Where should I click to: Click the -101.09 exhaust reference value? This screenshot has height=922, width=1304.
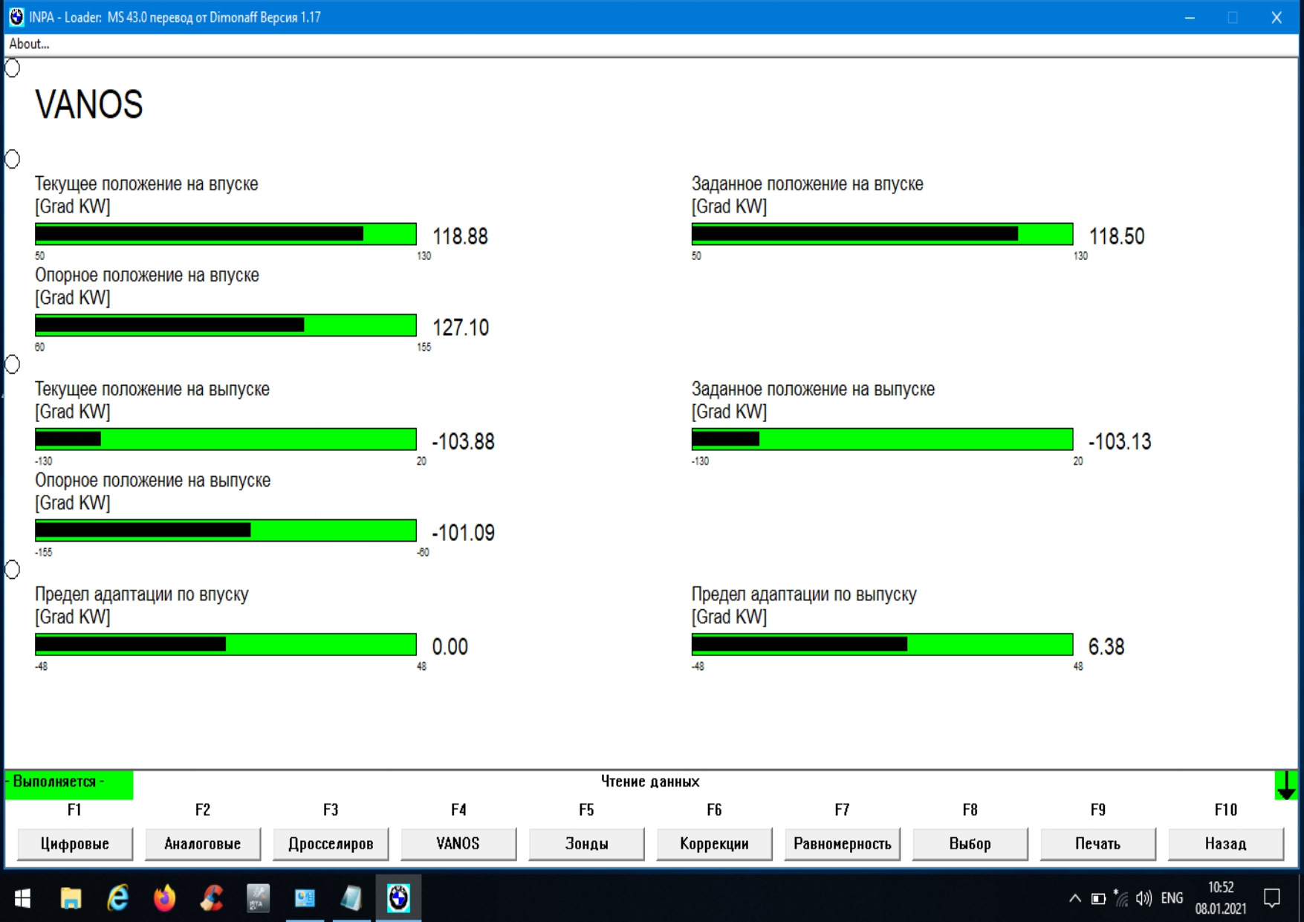pos(463,533)
